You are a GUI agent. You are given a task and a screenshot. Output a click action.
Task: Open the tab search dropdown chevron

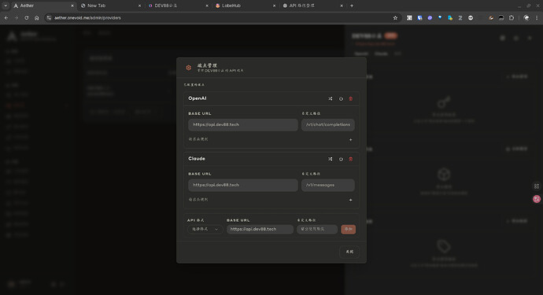[x=6, y=6]
